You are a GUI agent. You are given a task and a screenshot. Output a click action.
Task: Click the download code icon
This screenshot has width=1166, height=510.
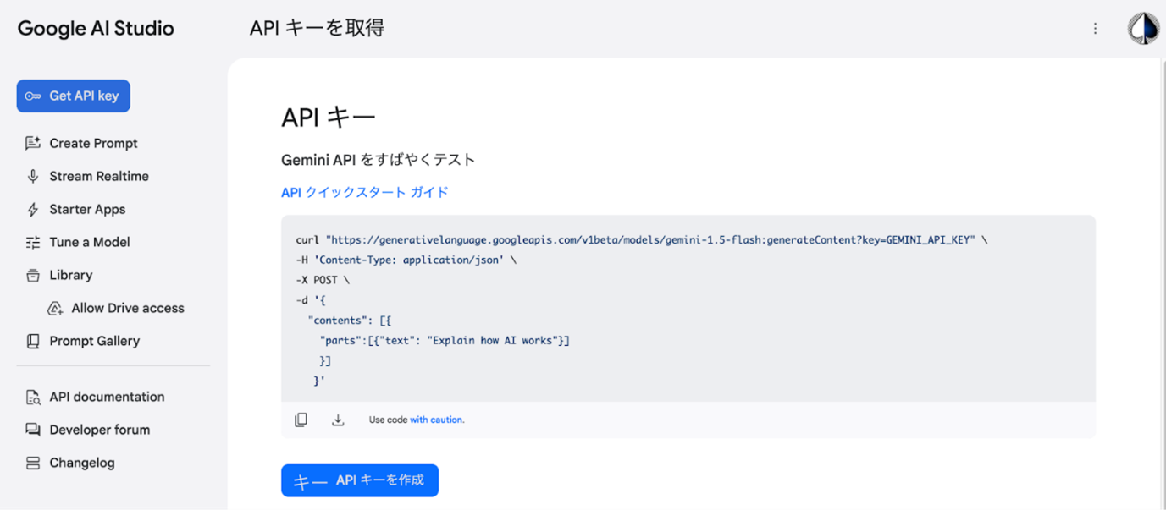coord(338,420)
